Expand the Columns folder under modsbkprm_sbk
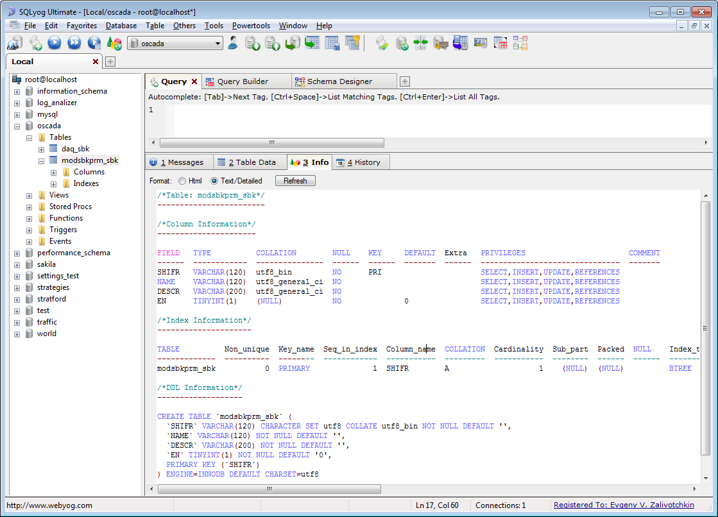This screenshot has width=718, height=517. 54,172
